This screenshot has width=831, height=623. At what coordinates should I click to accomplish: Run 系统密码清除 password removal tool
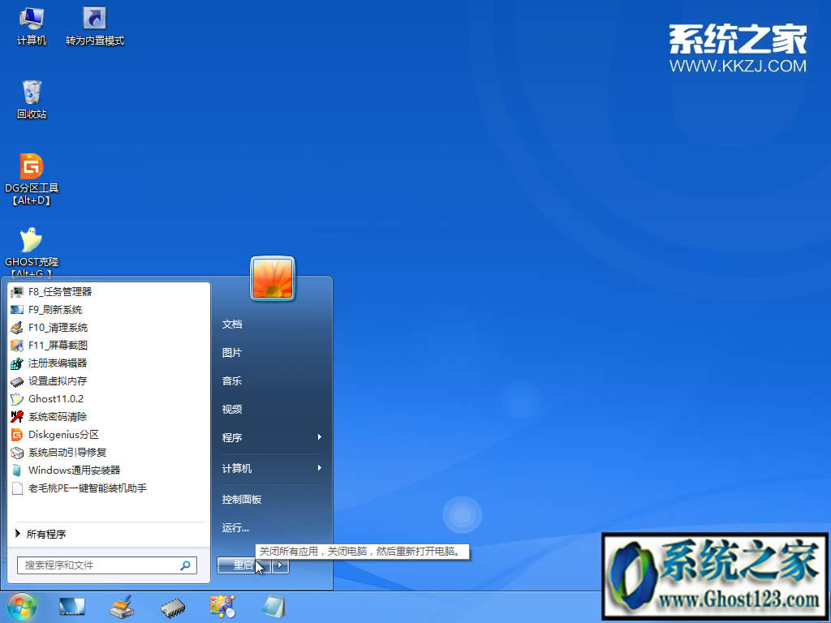pos(58,416)
